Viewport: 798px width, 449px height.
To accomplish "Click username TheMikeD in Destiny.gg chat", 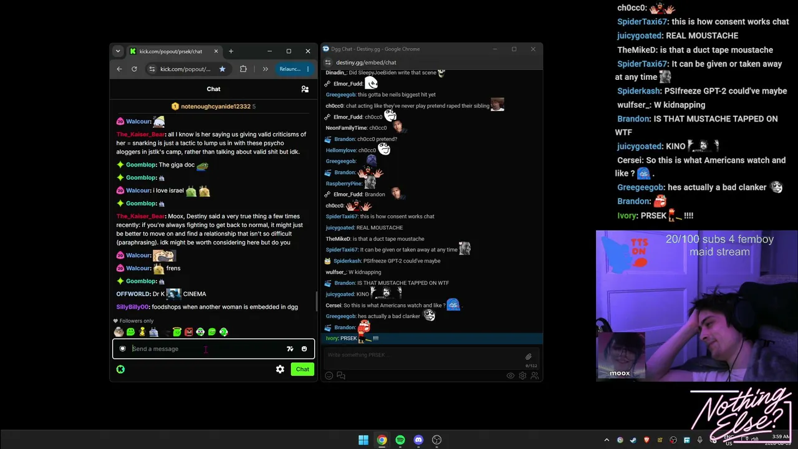I will pos(338,239).
